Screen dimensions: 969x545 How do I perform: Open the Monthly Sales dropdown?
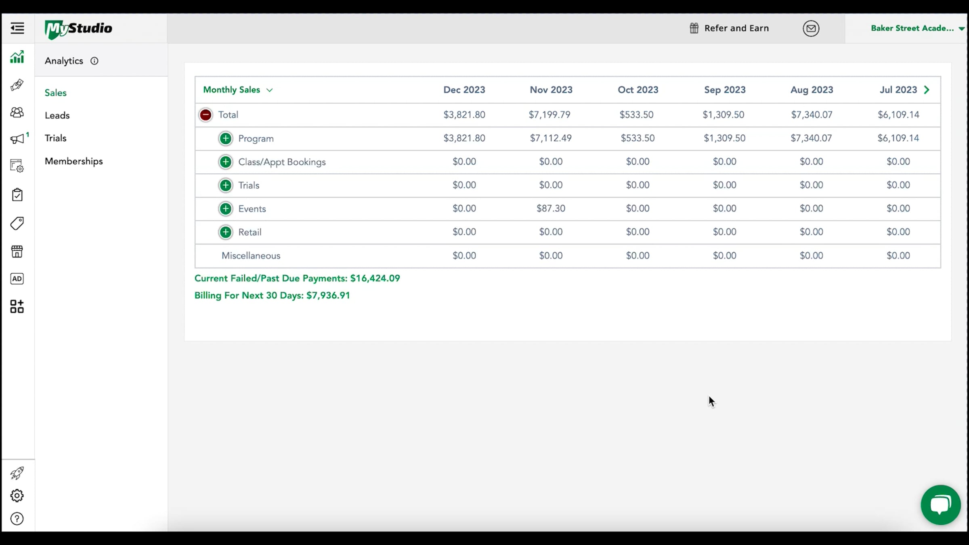[x=238, y=90]
